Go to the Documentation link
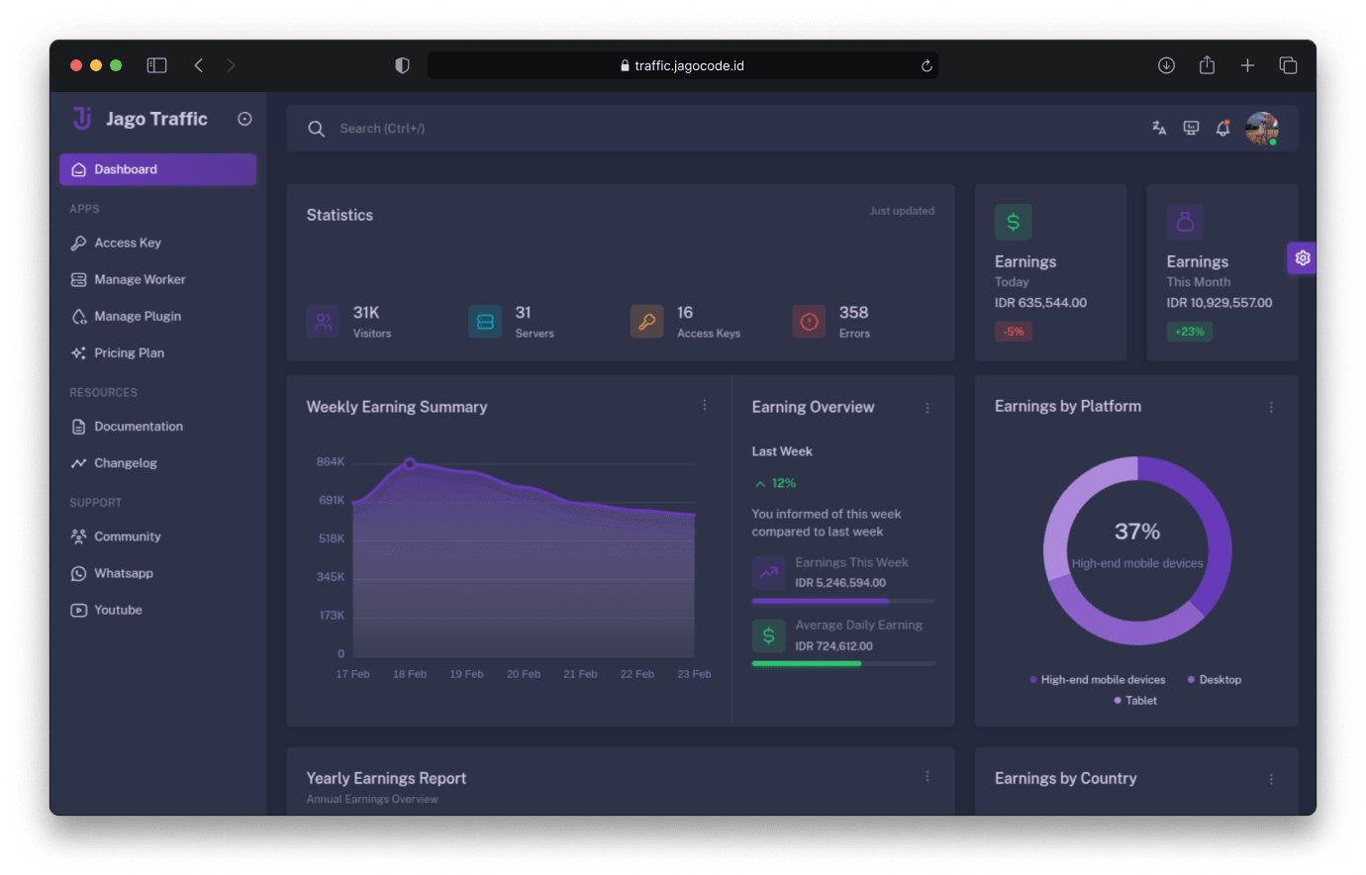The width and height of the screenshot is (1366, 875). point(139,427)
